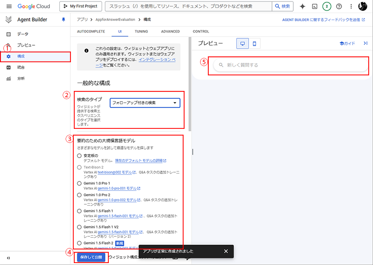Click the pin icon beside Agent Builder
373x265 pixels.
coord(63,19)
